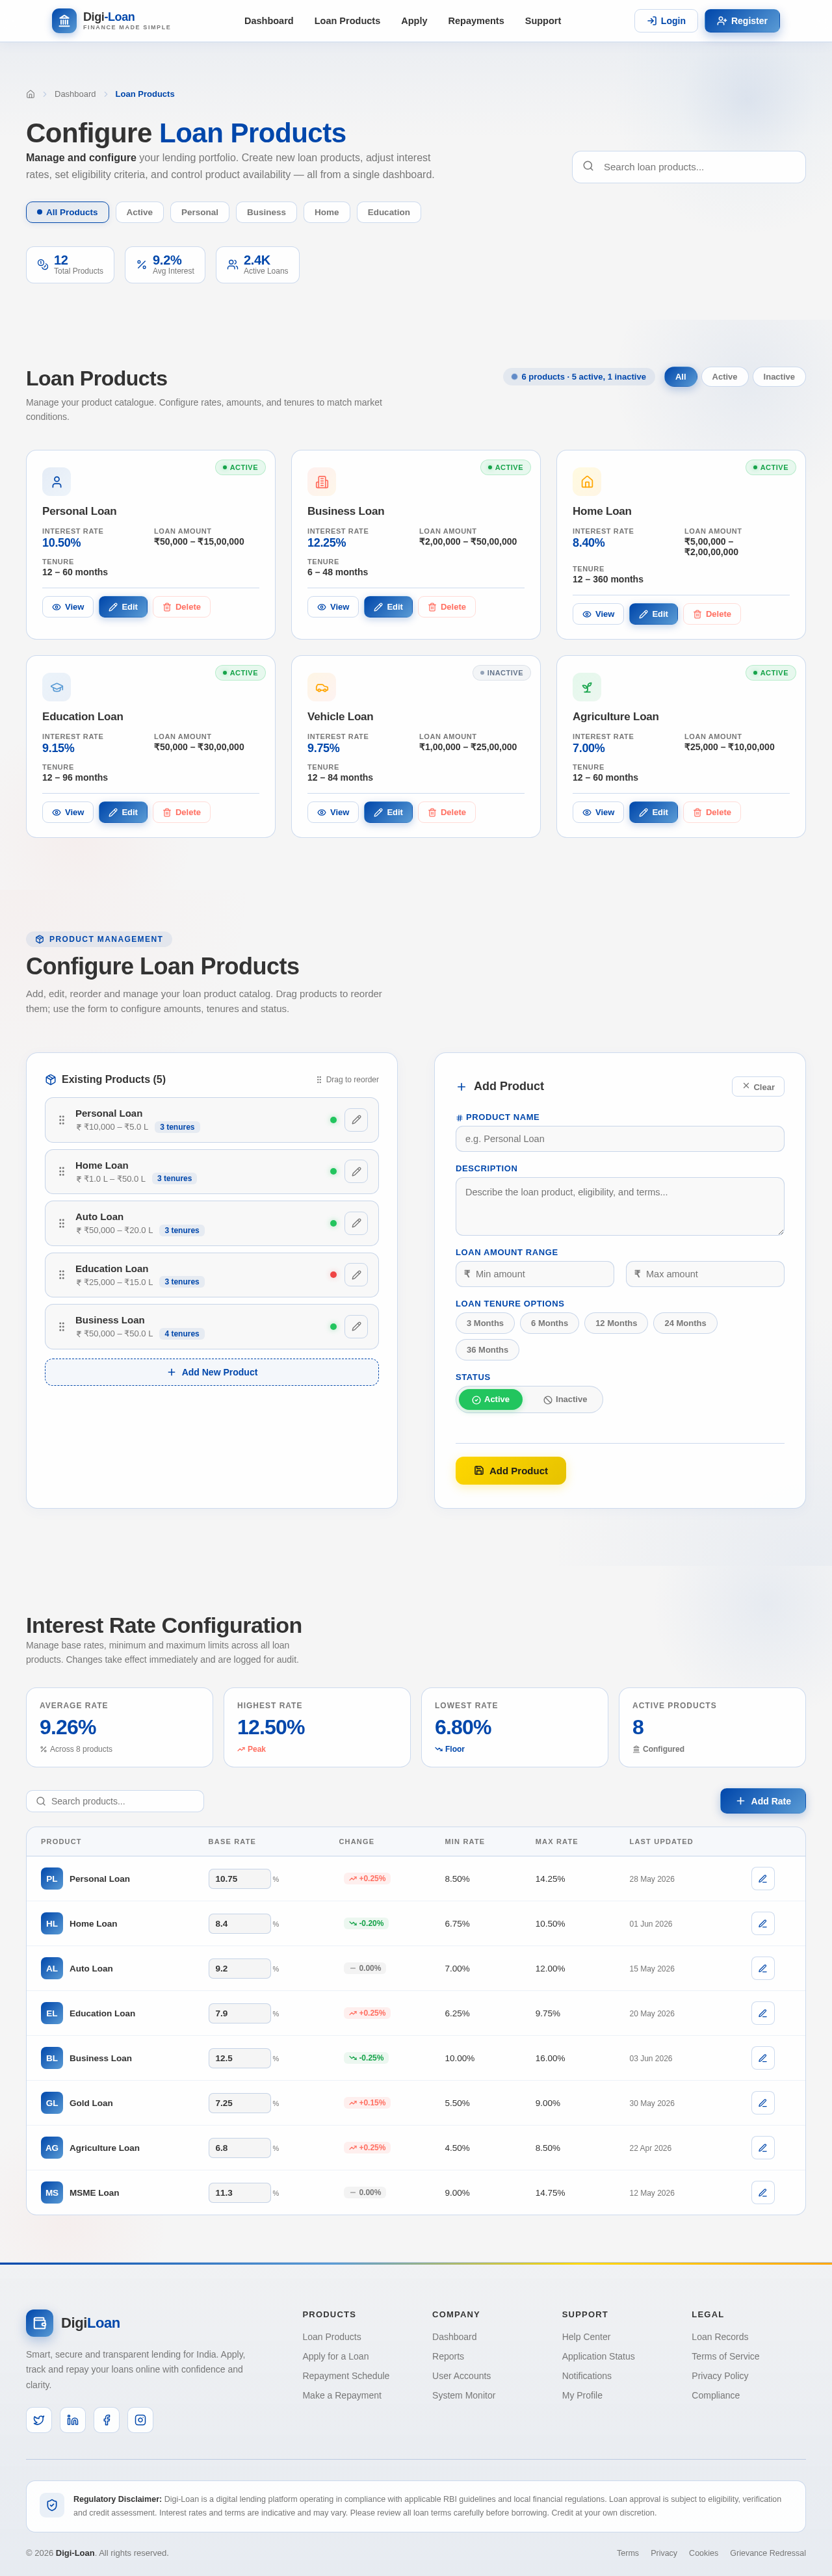
Task: Select the 3 Months tenure option
Action: coord(485,1323)
